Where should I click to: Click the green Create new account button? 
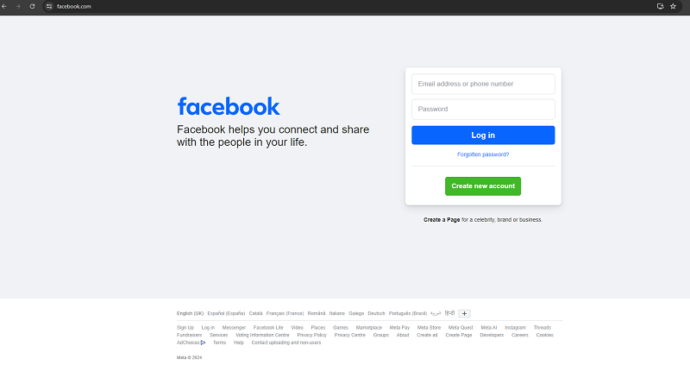click(x=483, y=186)
